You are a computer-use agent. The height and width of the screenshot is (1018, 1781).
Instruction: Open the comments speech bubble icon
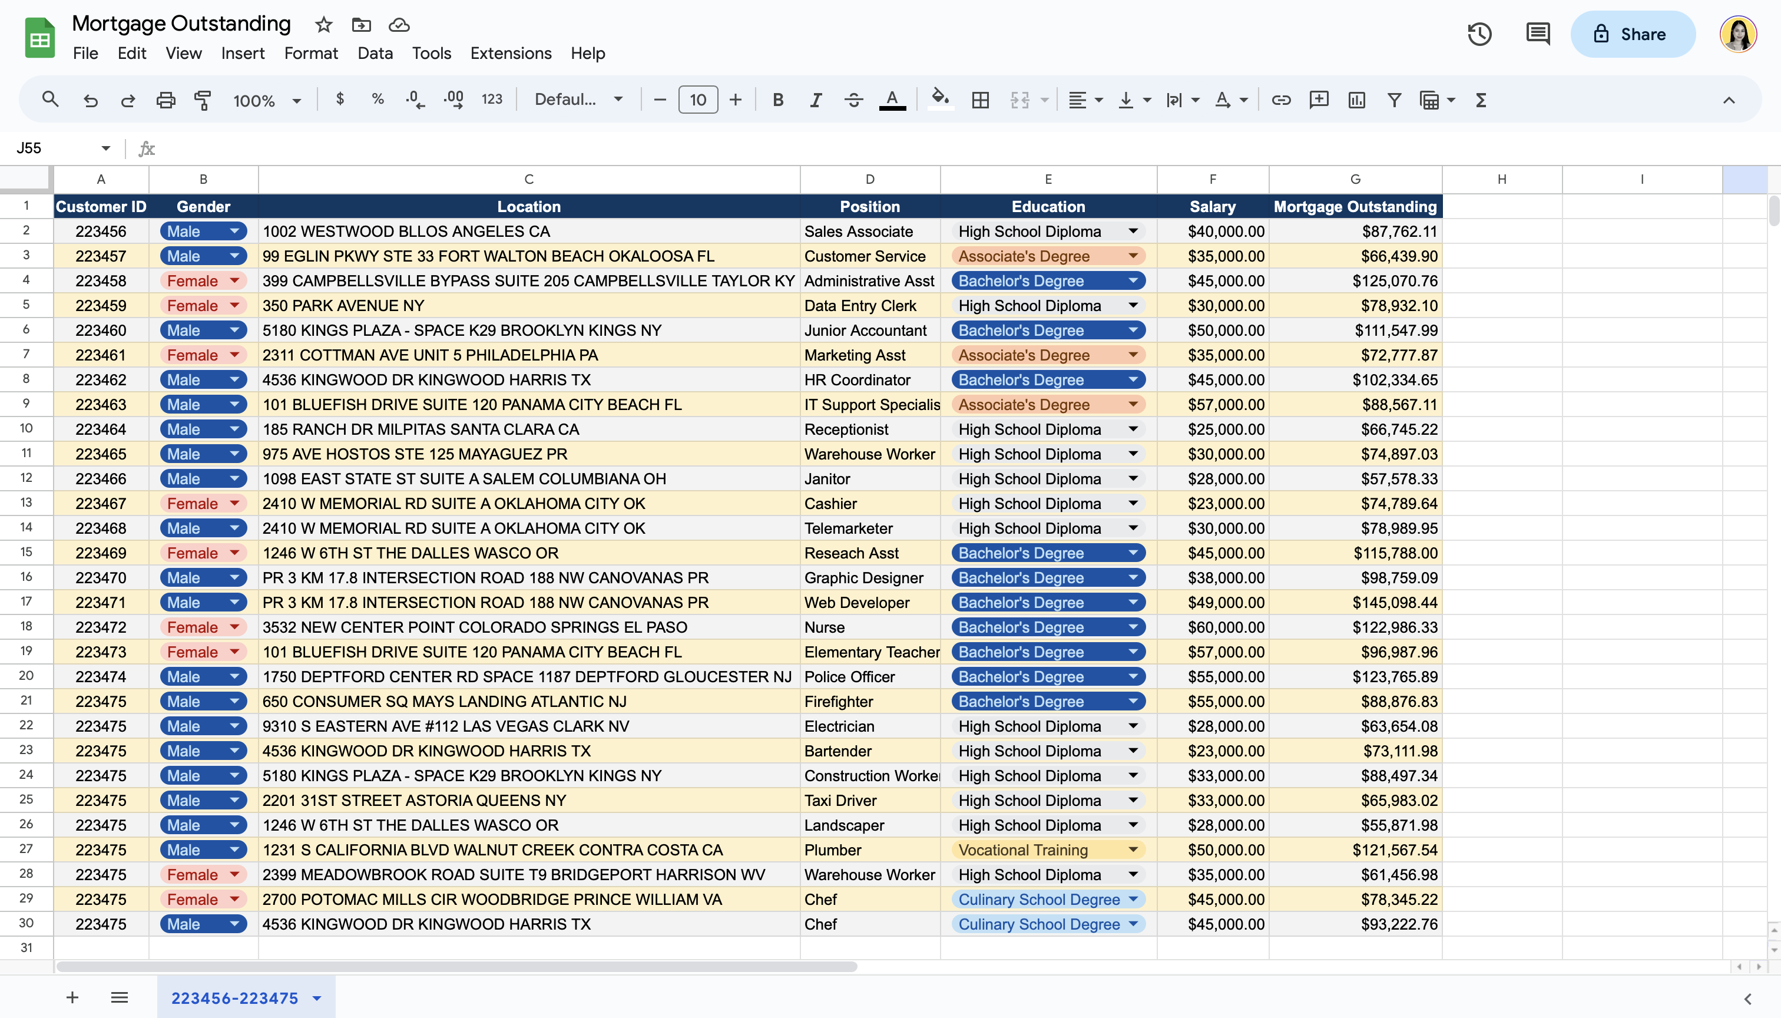[1538, 34]
